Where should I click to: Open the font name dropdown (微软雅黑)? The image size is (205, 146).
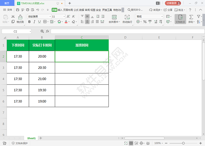[x=49, y=17]
